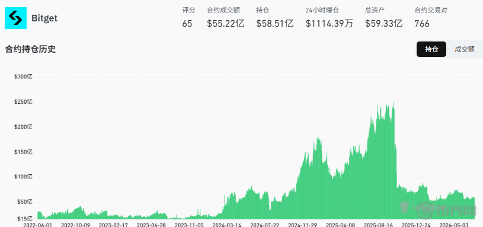Click the 2026-05-03 date label

click(x=454, y=225)
